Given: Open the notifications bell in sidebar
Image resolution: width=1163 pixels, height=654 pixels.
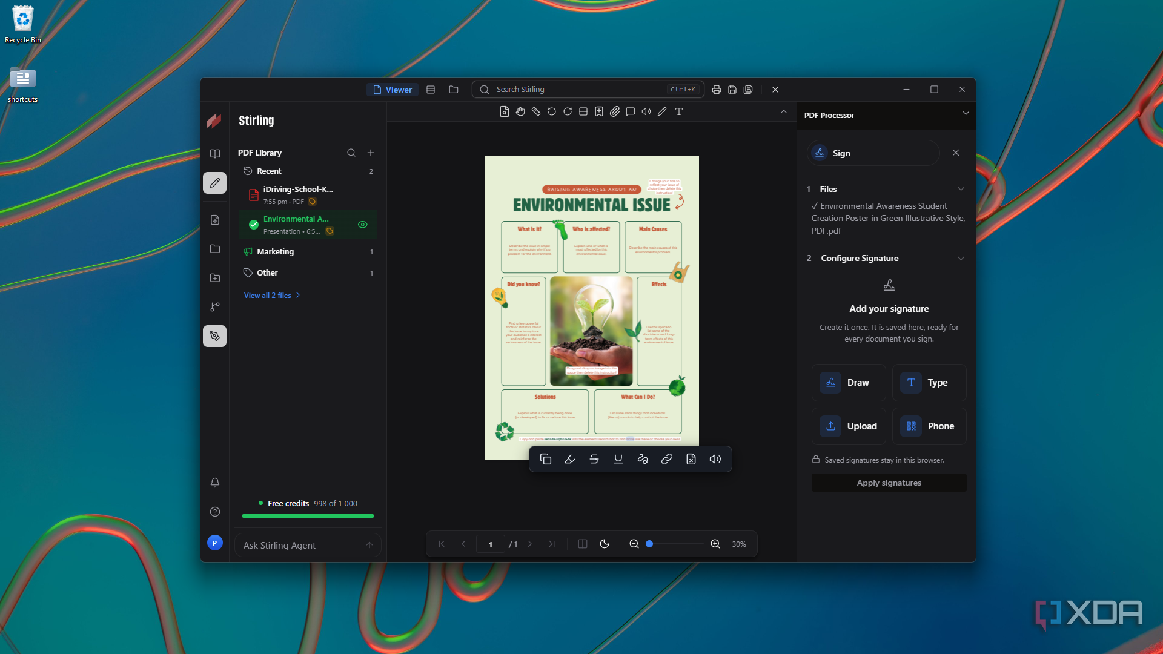Looking at the screenshot, I should click(215, 483).
